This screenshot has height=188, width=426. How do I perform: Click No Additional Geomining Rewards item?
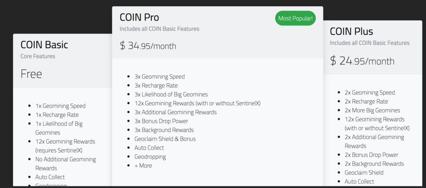(65, 164)
